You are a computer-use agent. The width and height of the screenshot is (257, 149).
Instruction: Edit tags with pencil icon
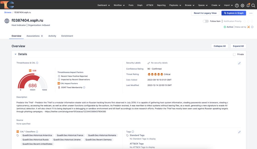(239, 132)
